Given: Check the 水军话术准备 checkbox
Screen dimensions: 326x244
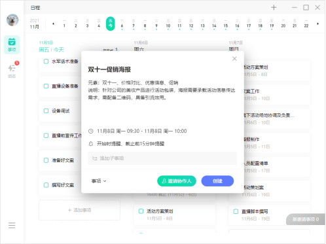Looking at the screenshot, I should (46, 61).
